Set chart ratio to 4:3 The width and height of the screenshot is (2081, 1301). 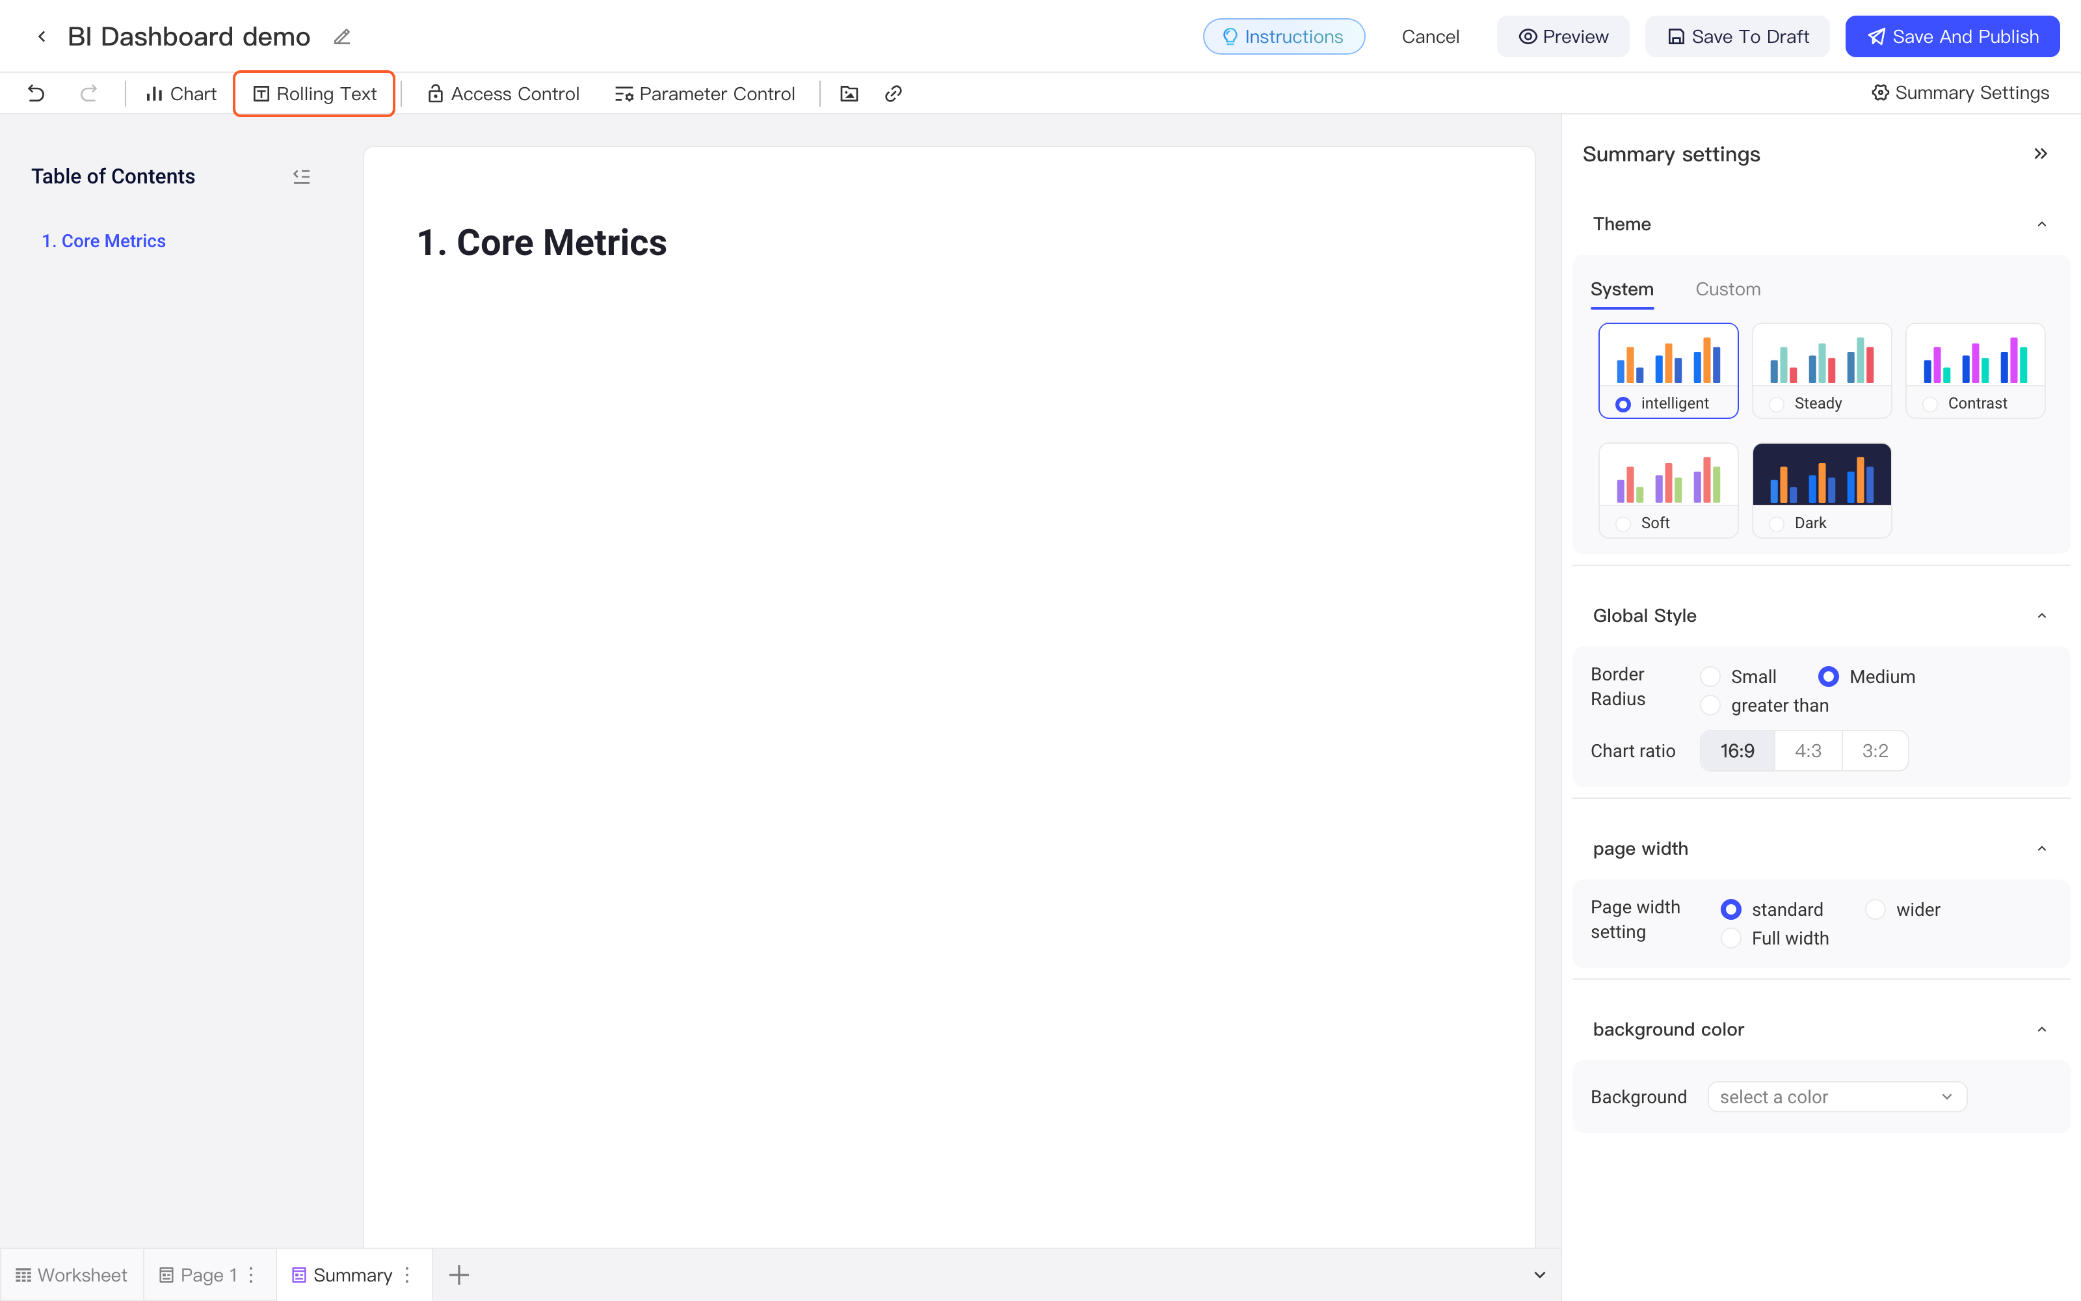1808,750
